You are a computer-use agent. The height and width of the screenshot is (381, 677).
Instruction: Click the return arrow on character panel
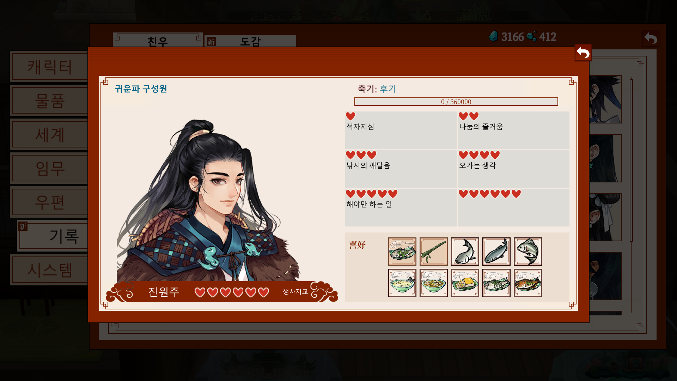click(583, 53)
